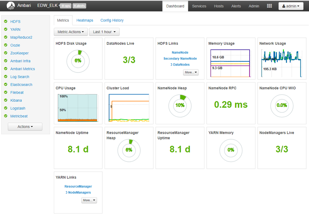The image size is (309, 217).
Task: Open the CPU Usage graph widget
Action: pos(78,107)
